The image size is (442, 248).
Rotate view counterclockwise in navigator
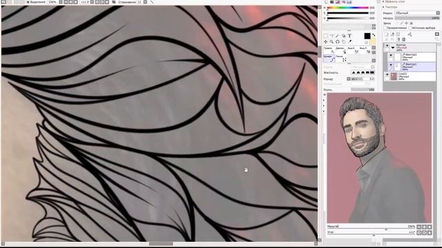tap(419, 233)
